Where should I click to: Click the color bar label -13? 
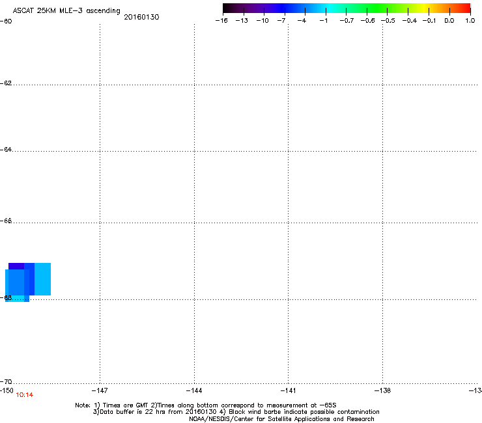[x=242, y=21]
